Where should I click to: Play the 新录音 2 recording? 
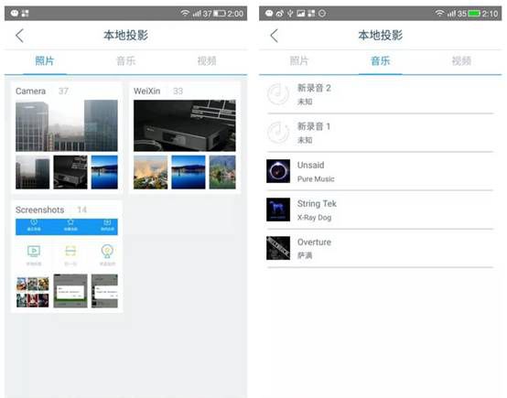[380, 94]
